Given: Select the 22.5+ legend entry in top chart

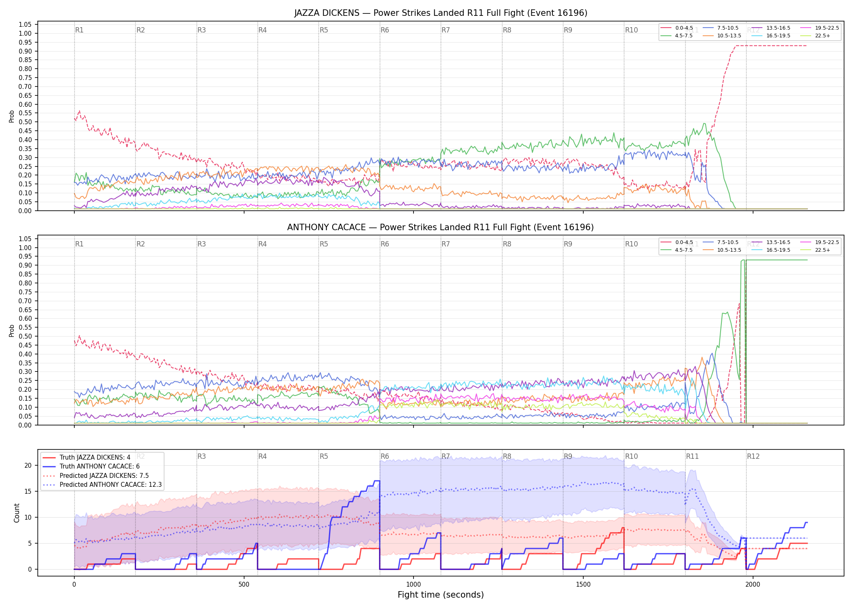Looking at the screenshot, I should pos(815,36).
